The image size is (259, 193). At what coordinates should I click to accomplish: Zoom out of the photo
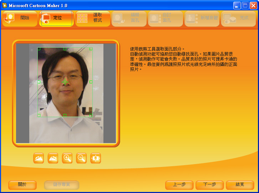[81, 158]
